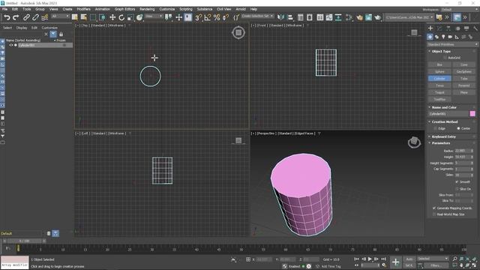Toggle the Angle Snap icon
Viewport: 480px width, 270px height.
click(208, 17)
